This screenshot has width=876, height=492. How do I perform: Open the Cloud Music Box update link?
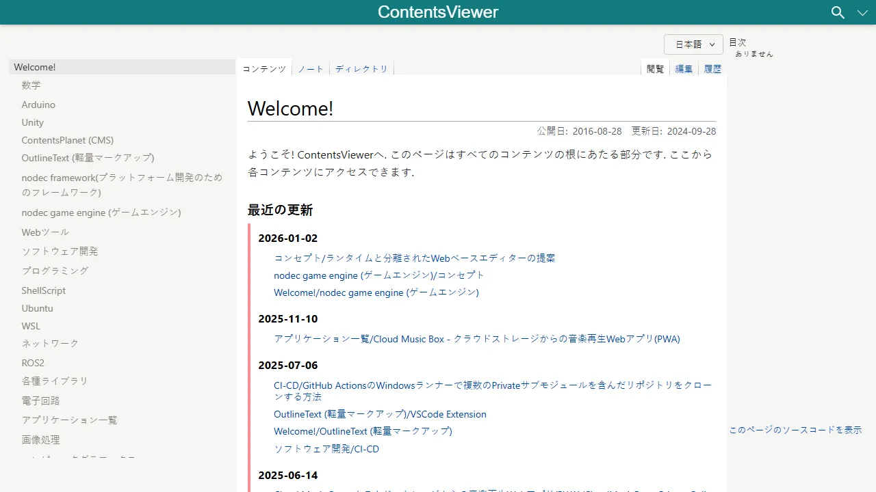click(477, 338)
